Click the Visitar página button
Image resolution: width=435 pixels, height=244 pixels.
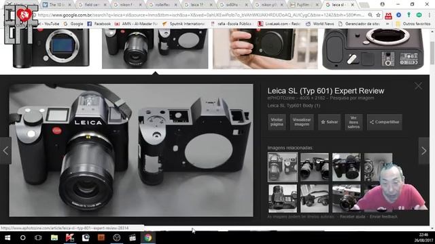point(277,122)
